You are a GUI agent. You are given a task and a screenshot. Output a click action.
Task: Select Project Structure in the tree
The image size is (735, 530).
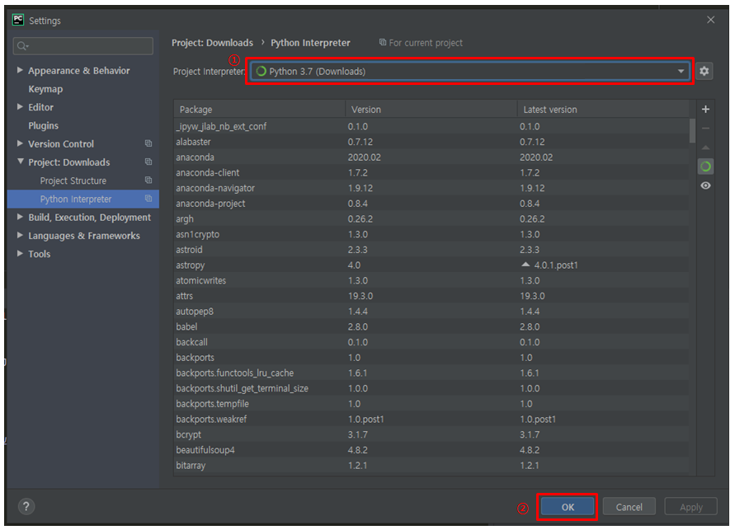coord(73,181)
